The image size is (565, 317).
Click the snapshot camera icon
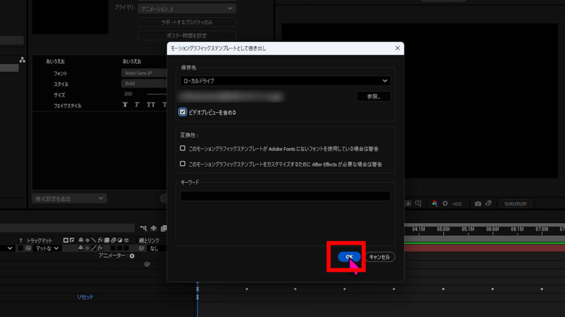478,204
